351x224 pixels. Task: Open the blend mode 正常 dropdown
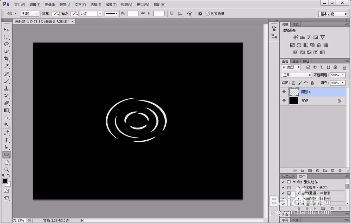click(x=296, y=75)
